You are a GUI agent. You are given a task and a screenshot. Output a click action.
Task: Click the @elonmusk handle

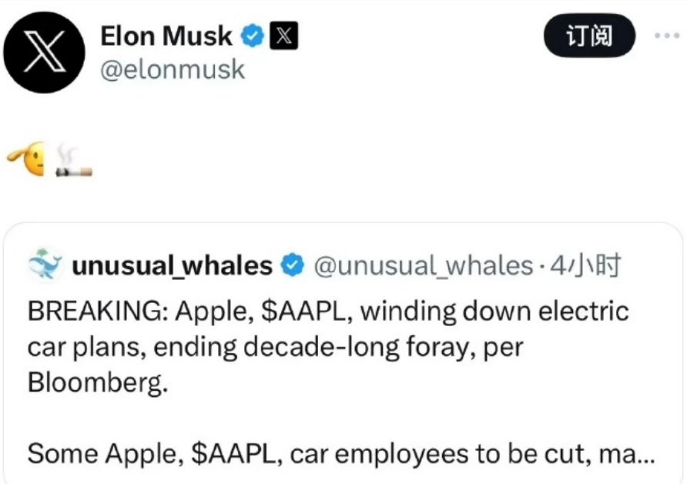[173, 70]
